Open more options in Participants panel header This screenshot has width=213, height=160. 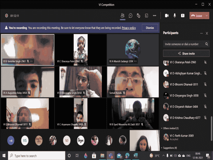202,33
